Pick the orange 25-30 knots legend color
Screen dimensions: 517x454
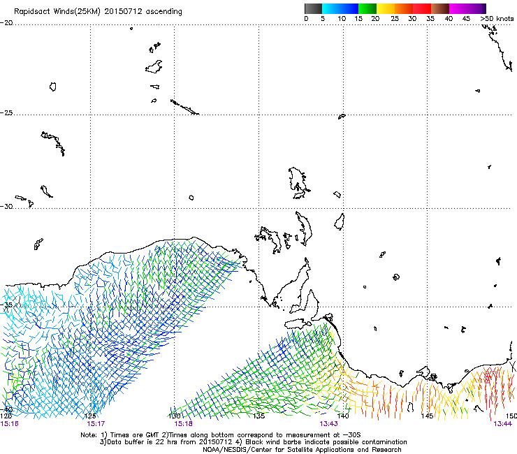pos(404,8)
